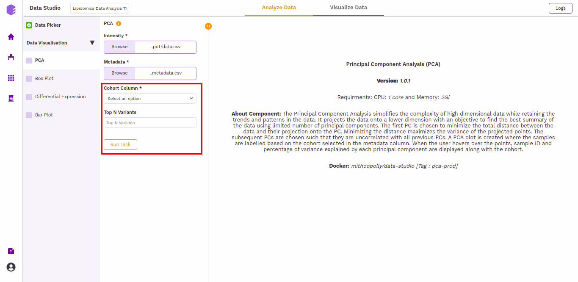Select the Box Plot component checkbox
The width and height of the screenshot is (578, 282).
29,79
